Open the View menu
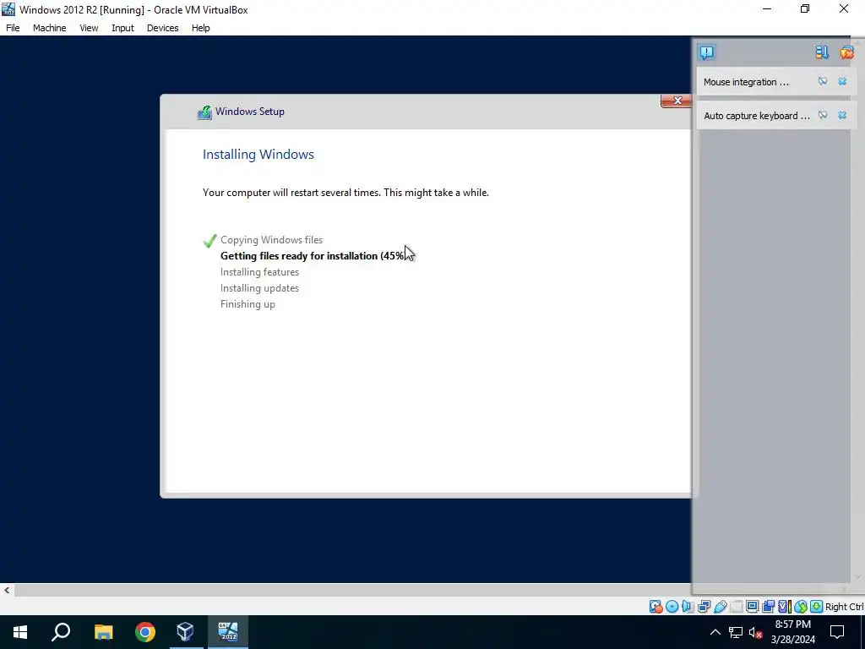Screen dimensions: 865x649 coord(88,28)
